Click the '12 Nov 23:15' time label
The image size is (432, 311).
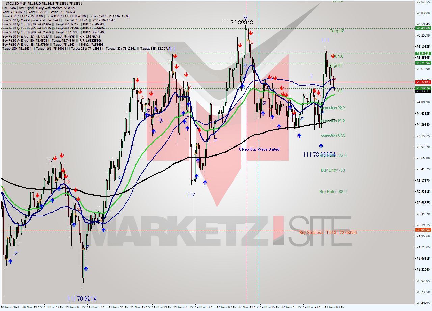(313, 308)
